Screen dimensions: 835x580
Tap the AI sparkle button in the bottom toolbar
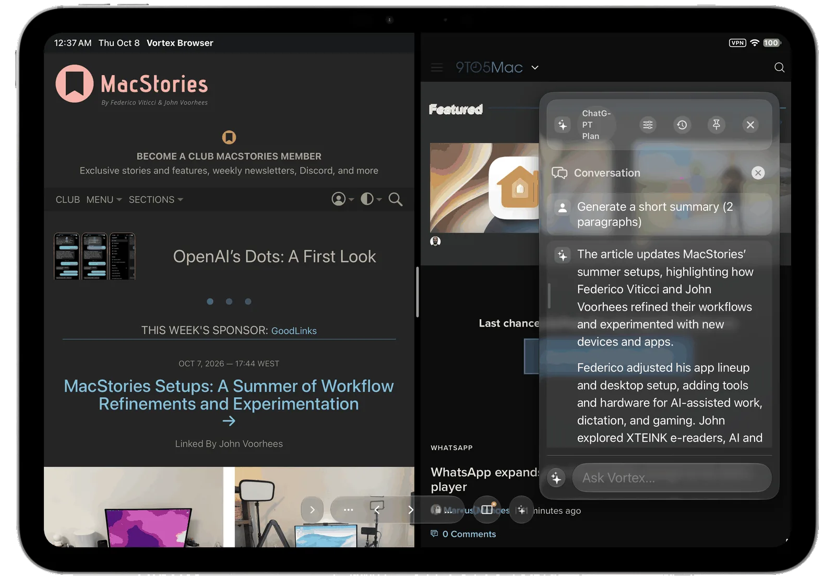(x=521, y=510)
